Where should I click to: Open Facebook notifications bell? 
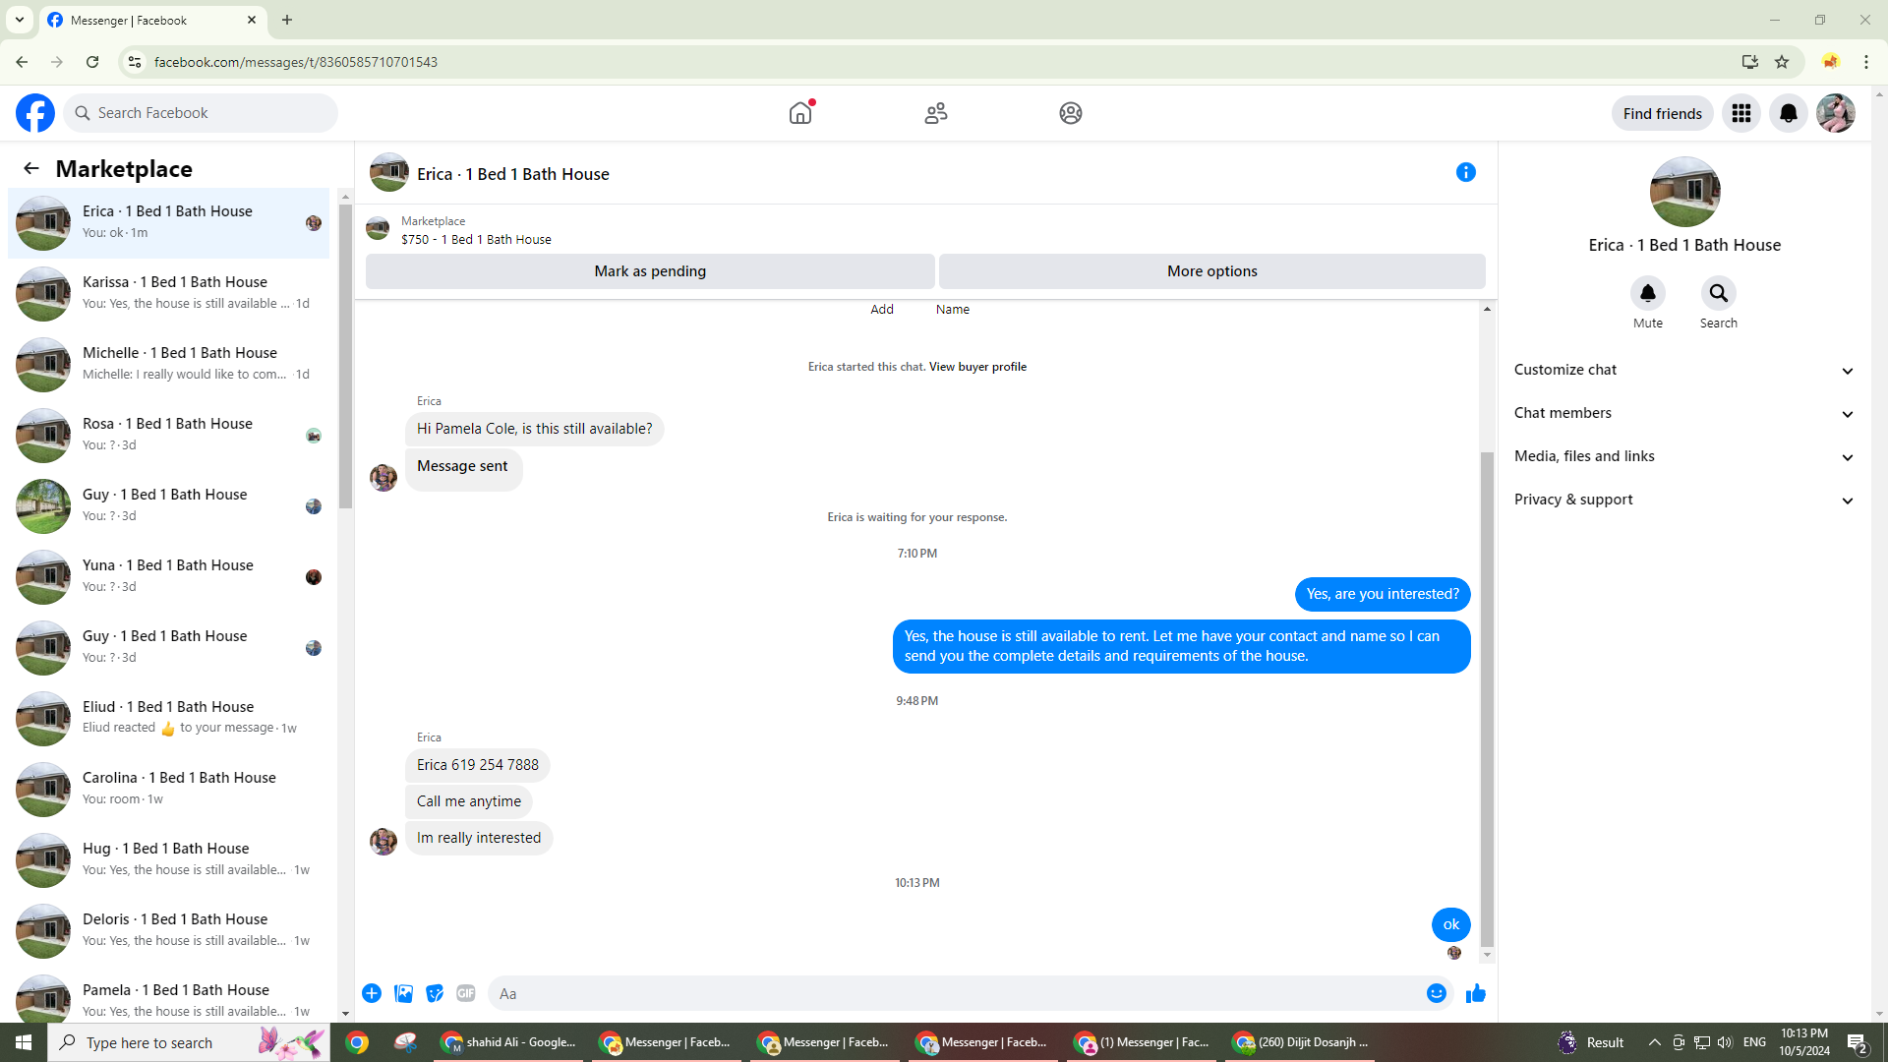pos(1788,114)
